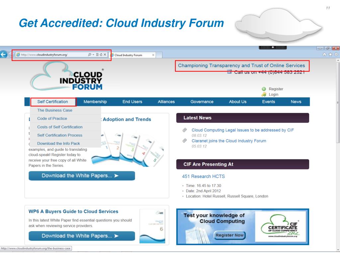This screenshot has height=255, width=340.
Task: Open the News menu
Action: (296, 102)
